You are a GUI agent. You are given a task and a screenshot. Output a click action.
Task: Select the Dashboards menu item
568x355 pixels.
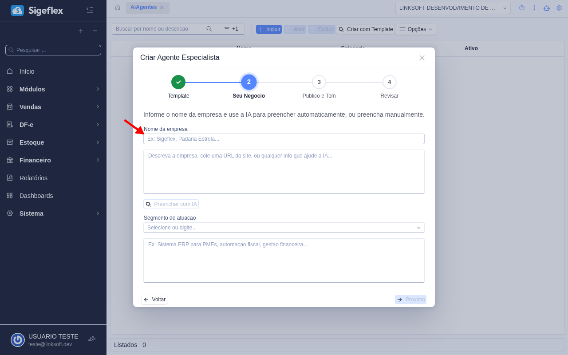[x=36, y=196]
